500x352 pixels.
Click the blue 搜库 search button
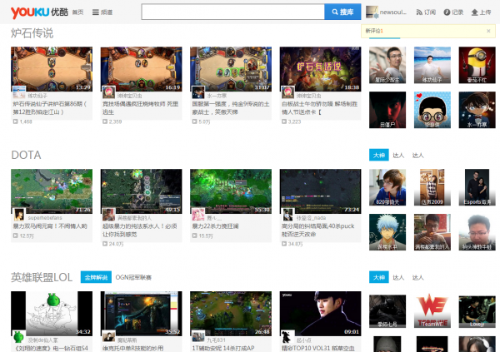pos(342,12)
